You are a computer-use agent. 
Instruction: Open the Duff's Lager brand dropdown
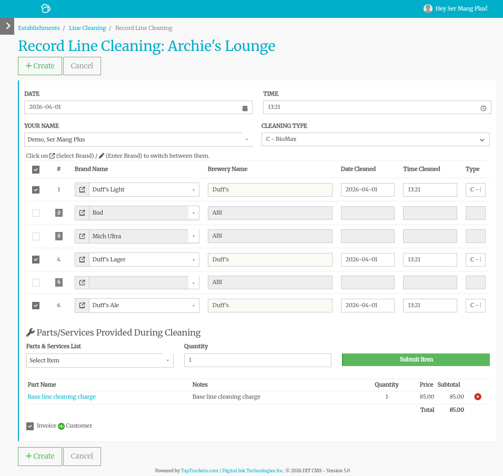click(x=144, y=259)
